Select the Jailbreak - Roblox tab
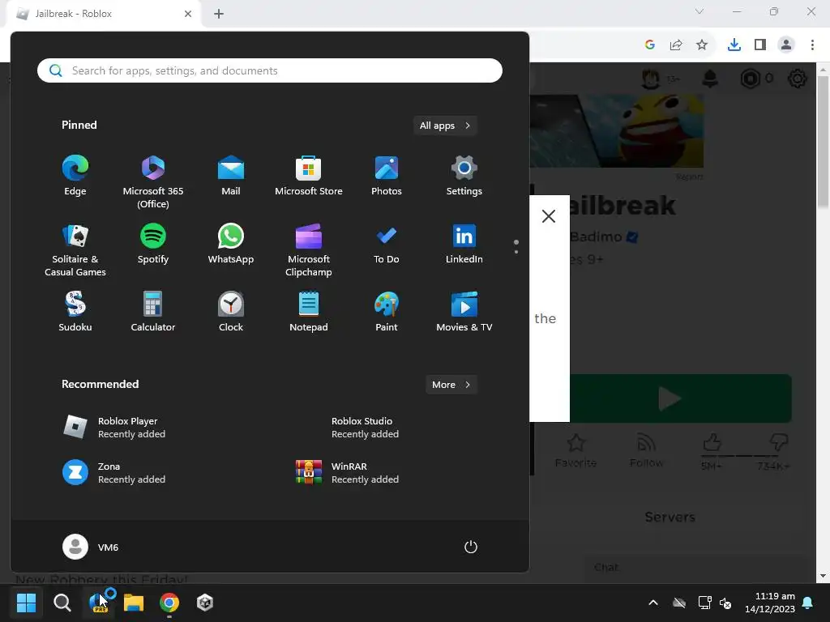The width and height of the screenshot is (830, 622). point(103,14)
